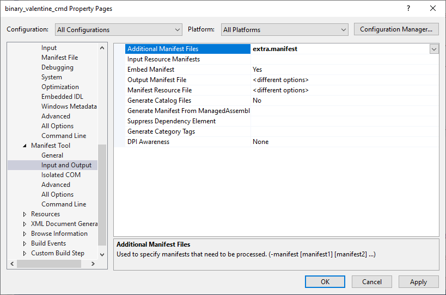This screenshot has width=446, height=295.
Task: Click the tree scroll left arrow
Action: [x=12, y=264]
